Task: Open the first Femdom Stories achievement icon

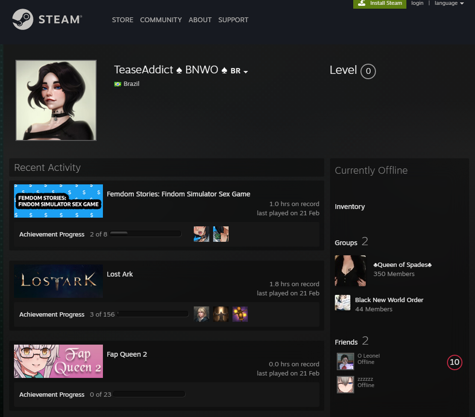Action: (202, 234)
